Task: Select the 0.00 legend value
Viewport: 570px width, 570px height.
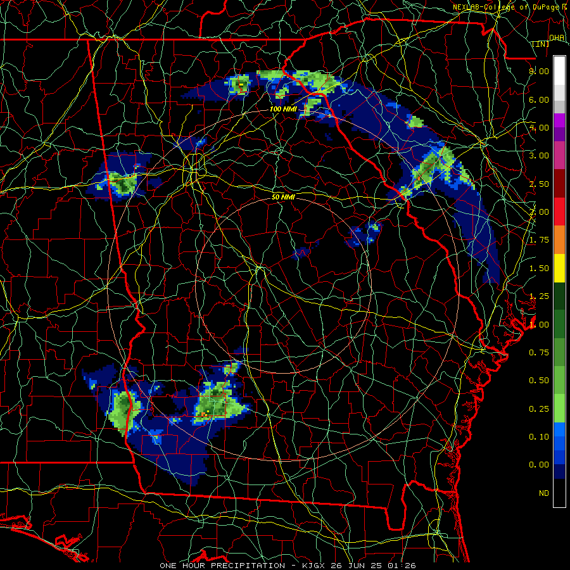Action: pos(539,465)
